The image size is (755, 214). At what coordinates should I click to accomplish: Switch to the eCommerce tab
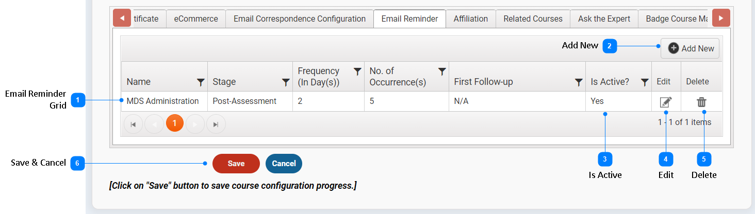[x=196, y=19]
